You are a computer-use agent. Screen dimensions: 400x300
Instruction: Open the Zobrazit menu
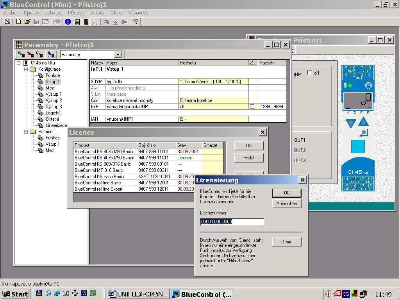(x=54, y=12)
